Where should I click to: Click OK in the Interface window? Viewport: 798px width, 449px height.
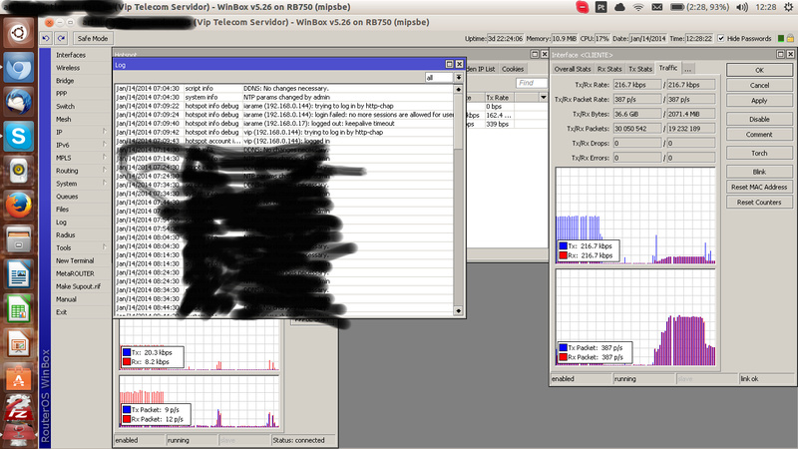pos(759,70)
